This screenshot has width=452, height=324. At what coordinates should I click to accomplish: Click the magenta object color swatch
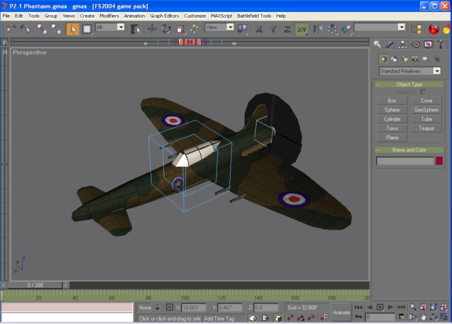coord(439,161)
